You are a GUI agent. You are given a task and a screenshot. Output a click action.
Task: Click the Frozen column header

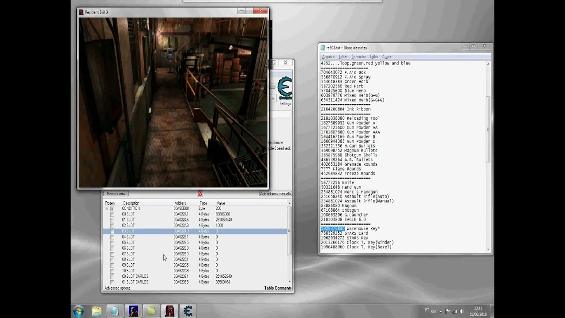(109, 203)
